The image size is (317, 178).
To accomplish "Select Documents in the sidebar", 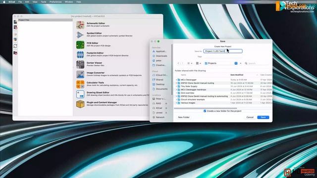I will tap(160, 89).
